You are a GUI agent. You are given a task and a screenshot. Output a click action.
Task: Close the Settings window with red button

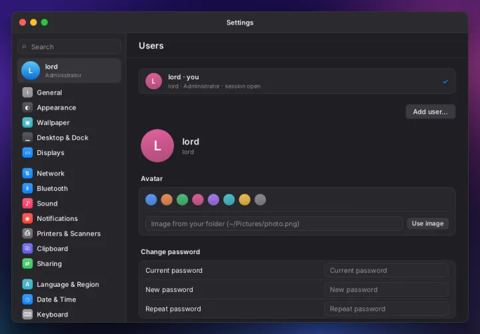[23, 23]
